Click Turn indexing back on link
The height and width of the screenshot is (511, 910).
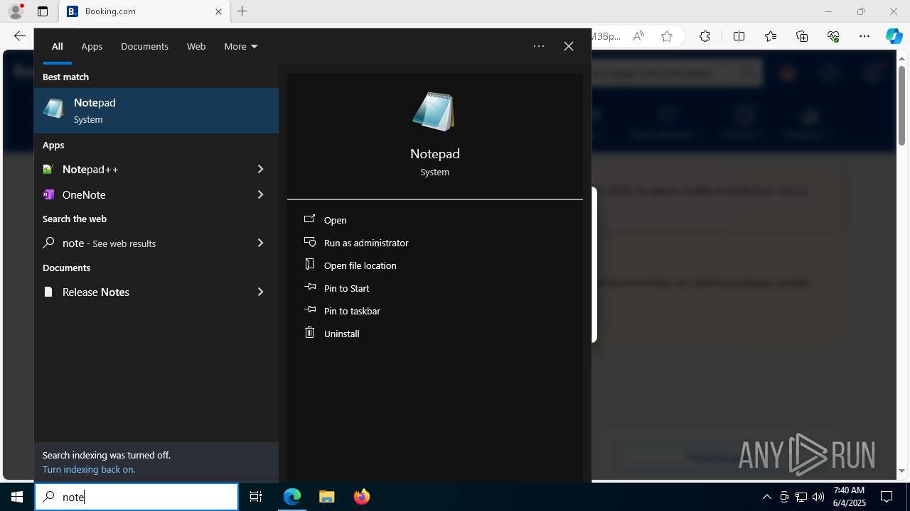pos(89,469)
